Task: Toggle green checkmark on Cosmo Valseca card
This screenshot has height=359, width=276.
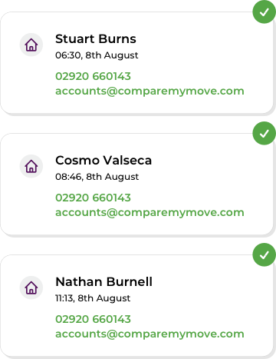Action: coord(264,133)
